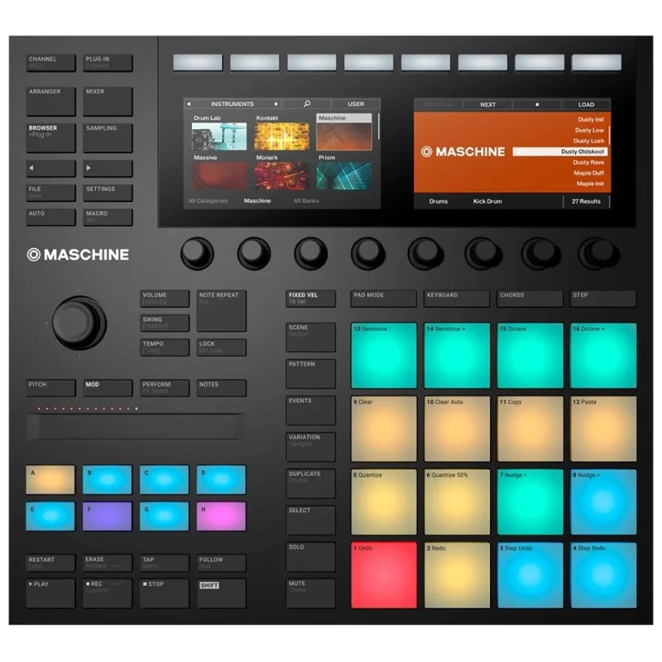Click the left arrow beside INSTRUMENTS
Viewport: 662px width, 662px height.
click(x=189, y=104)
